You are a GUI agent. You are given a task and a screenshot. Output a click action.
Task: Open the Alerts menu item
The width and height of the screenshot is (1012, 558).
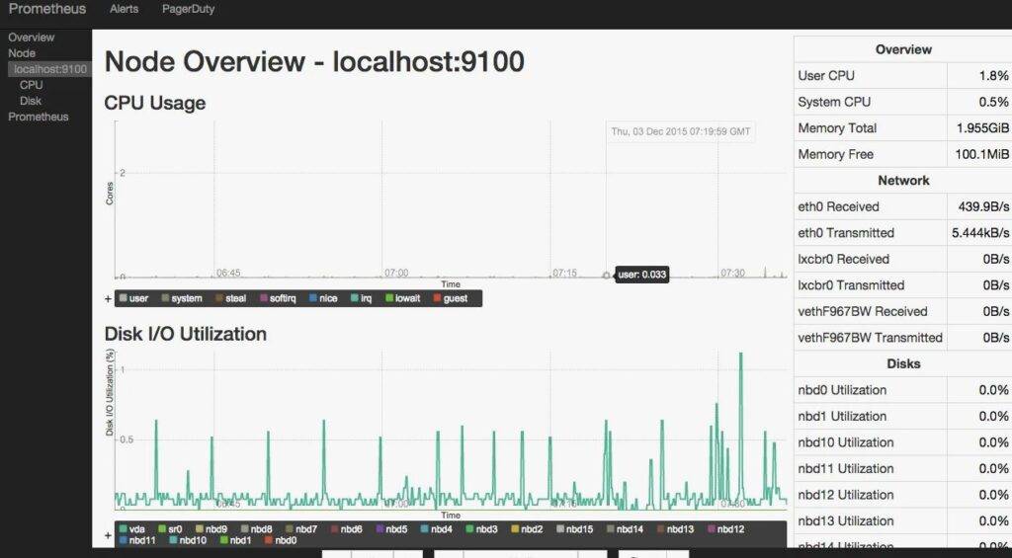coord(124,9)
